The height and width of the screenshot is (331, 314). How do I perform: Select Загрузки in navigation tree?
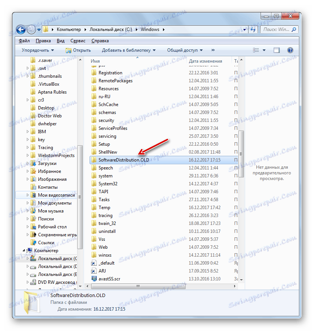(x=47, y=163)
